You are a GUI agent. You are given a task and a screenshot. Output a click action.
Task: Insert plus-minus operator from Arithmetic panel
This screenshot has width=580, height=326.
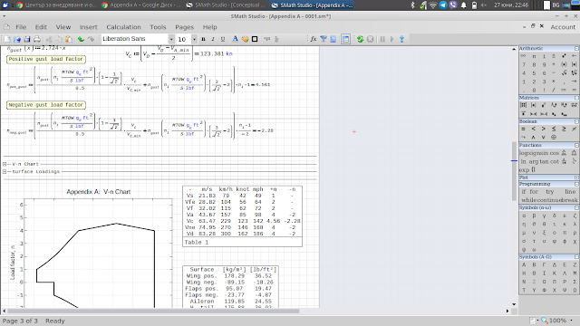(554, 56)
